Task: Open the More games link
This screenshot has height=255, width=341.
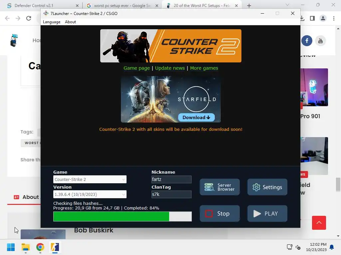Action: coord(204,68)
